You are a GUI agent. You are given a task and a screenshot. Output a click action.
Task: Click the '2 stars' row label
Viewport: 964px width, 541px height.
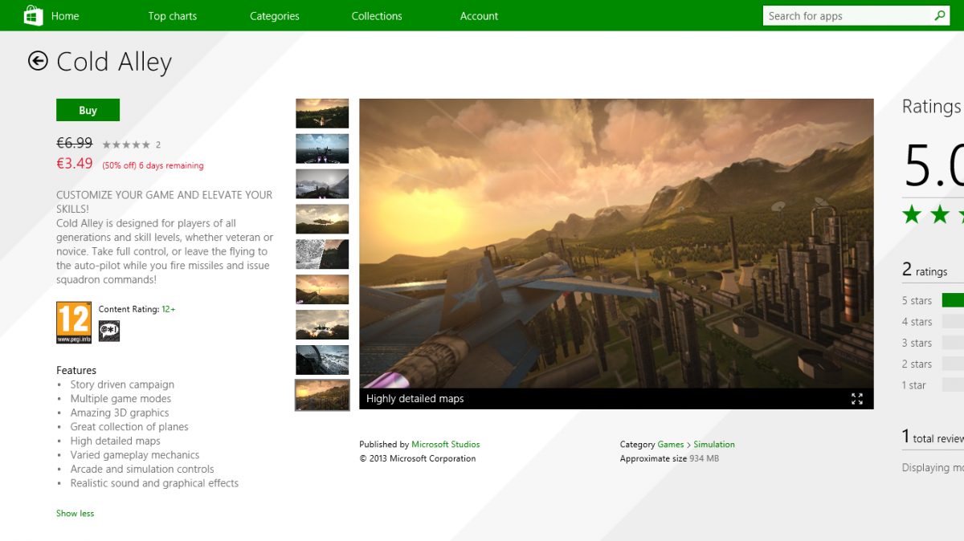[917, 364]
